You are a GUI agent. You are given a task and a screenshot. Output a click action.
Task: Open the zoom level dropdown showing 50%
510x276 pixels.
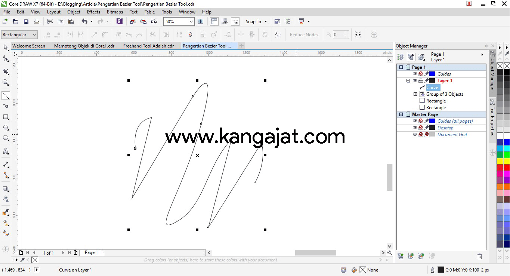point(191,21)
